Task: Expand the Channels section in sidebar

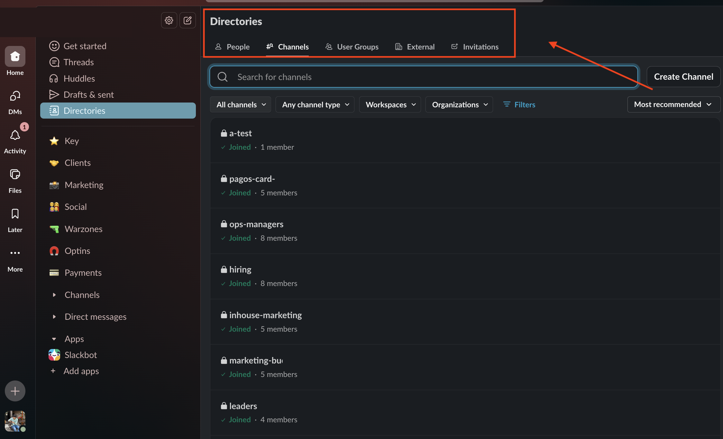Action: [54, 295]
